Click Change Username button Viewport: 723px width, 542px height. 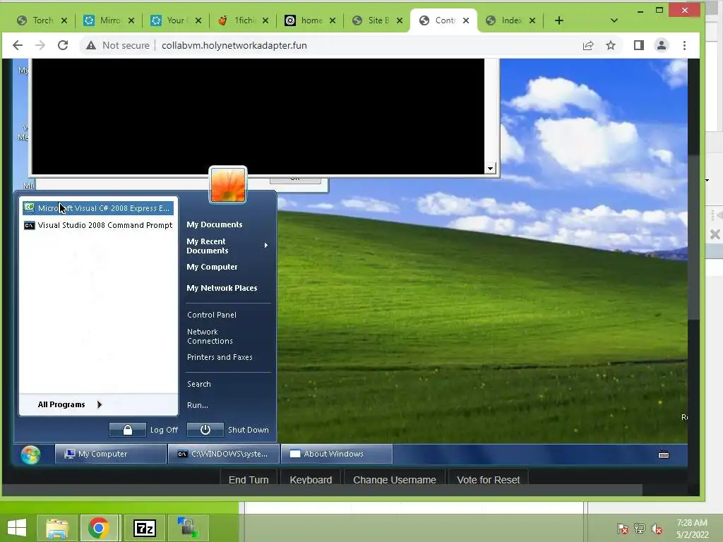(394, 479)
